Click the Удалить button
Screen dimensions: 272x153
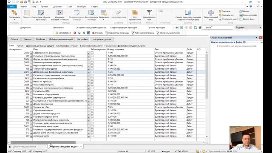pos(27,39)
